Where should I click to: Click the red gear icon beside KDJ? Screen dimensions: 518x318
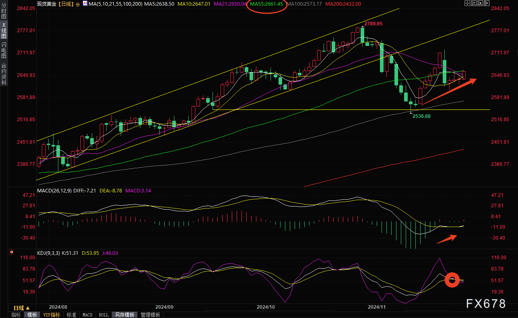[12, 253]
